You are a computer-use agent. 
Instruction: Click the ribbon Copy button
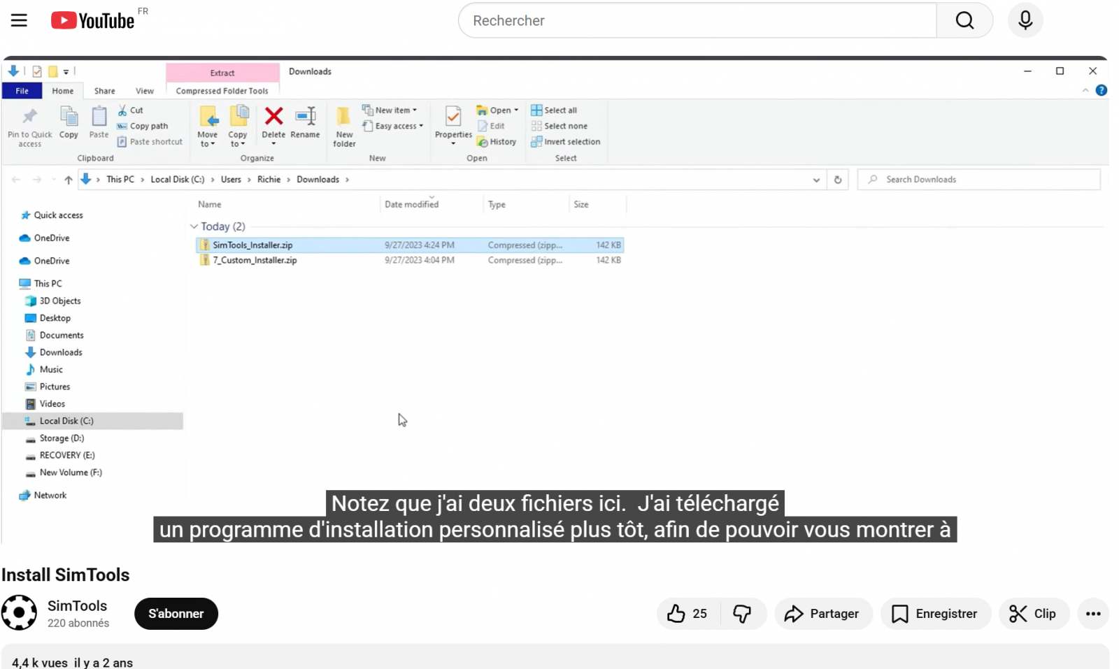[x=69, y=123]
